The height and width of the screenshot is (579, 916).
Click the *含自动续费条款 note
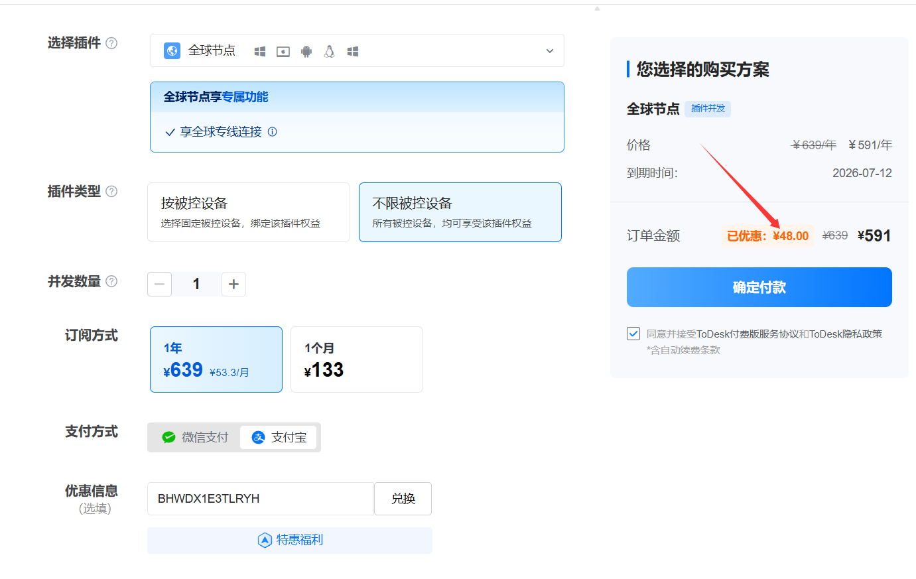[683, 350]
